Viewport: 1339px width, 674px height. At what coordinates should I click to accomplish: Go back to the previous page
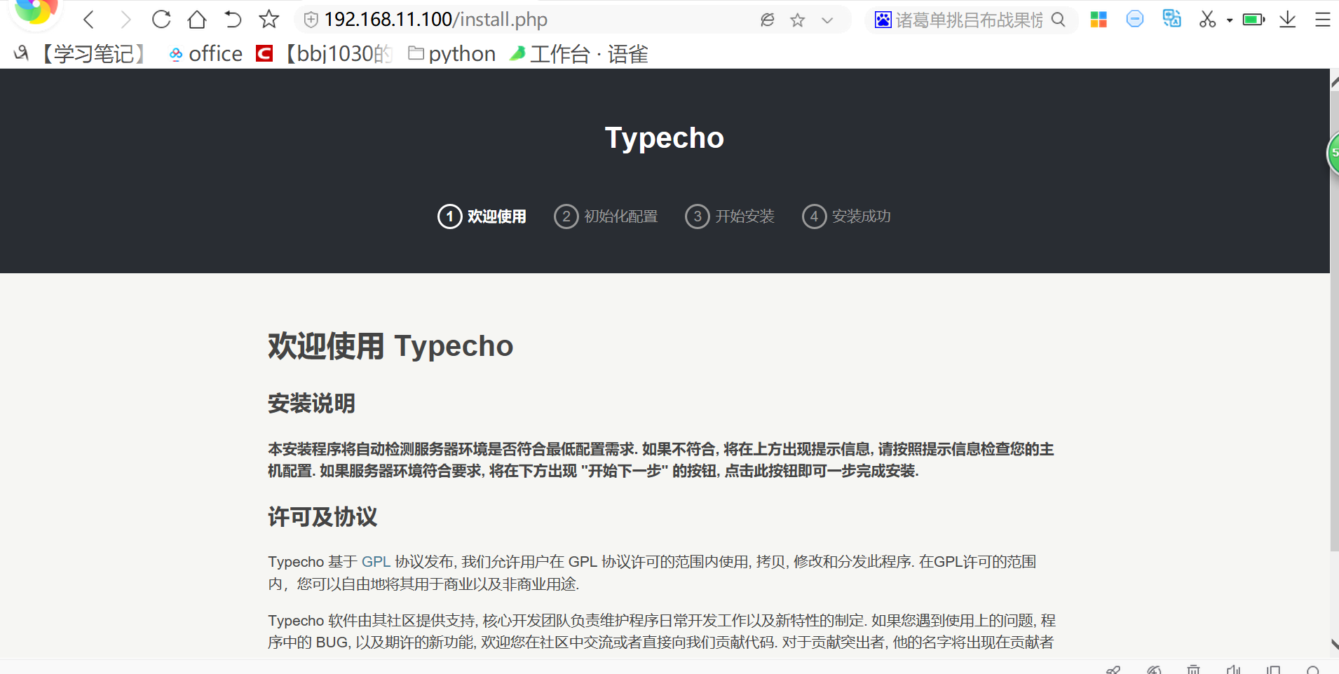(x=88, y=20)
